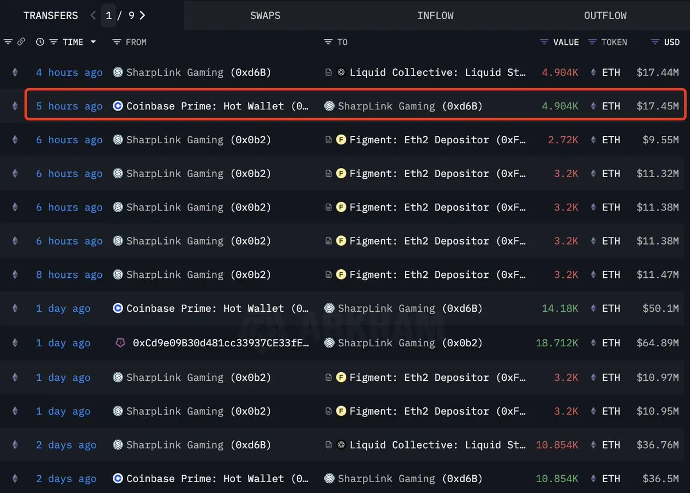
Task: Click Figment icon in 2.72K ETH row
Action: [x=341, y=140]
